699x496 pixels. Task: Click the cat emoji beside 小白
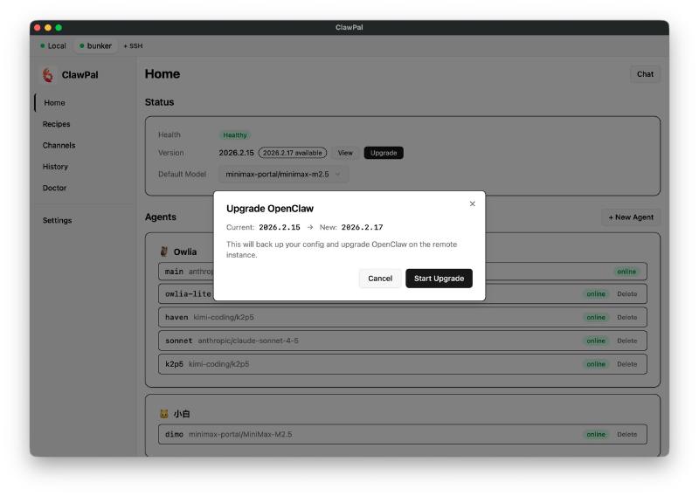click(x=163, y=414)
